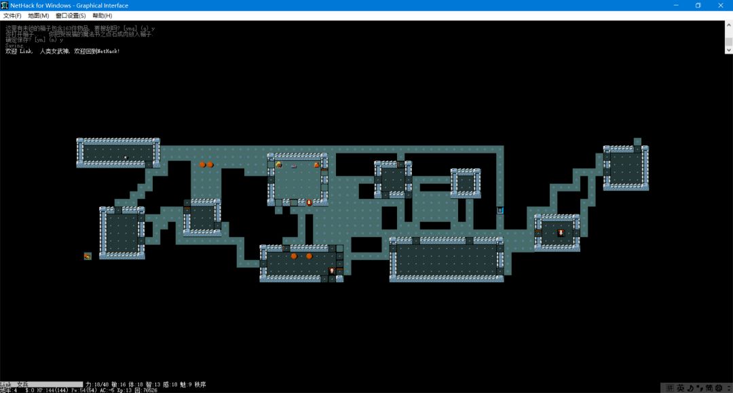Click the 力:18/48 strength stat in status line
Viewport: 733px width, 393px height.
(x=97, y=384)
